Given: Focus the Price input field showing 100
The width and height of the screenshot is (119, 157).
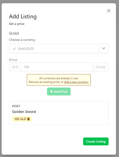Looking at the screenshot, I should [57, 67].
